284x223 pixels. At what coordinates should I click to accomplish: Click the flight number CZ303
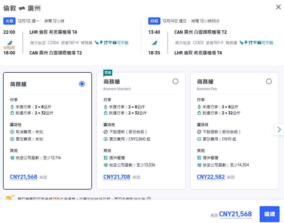coord(198,43)
